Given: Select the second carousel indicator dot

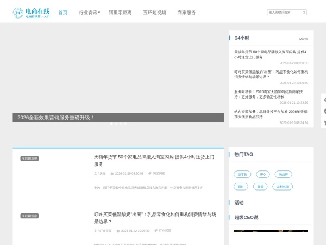Looking at the screenshot, I should (116, 124).
